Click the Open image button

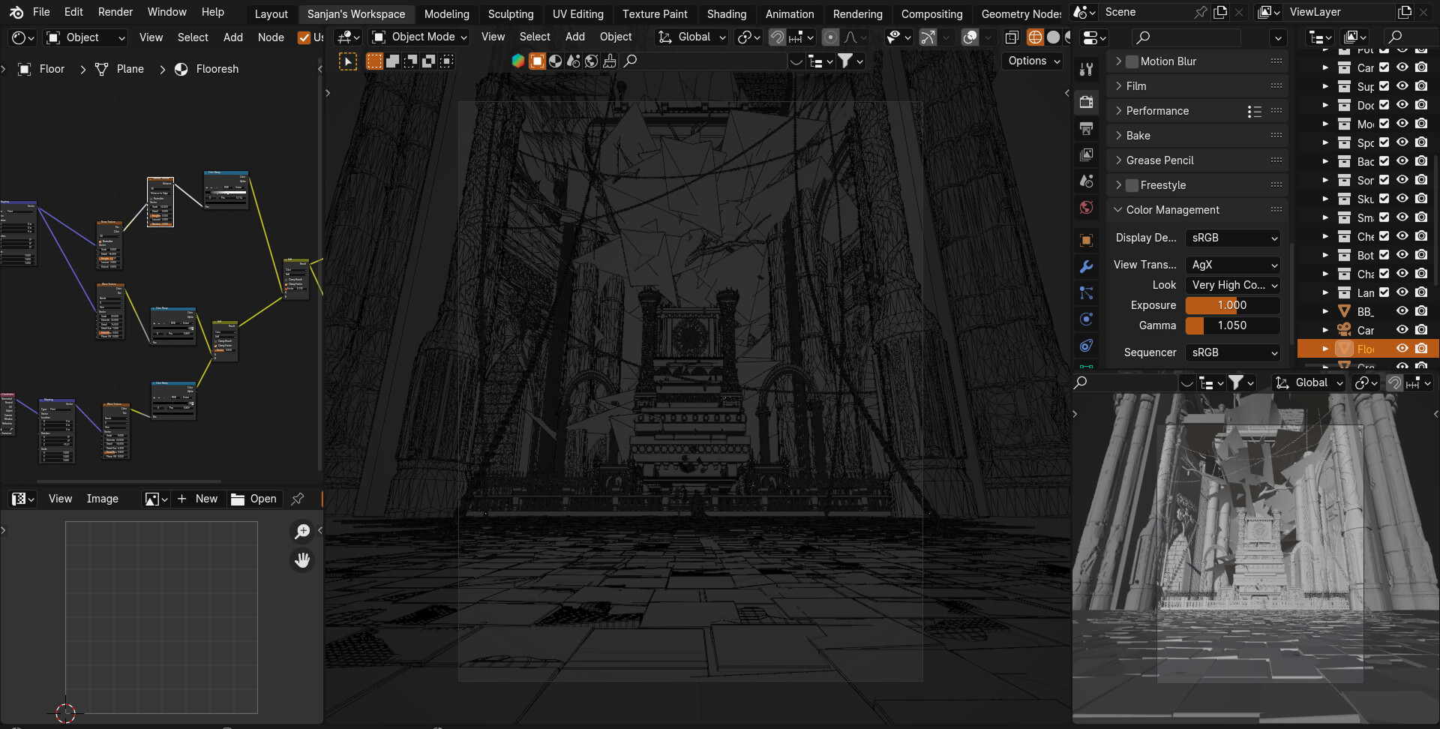(254, 499)
